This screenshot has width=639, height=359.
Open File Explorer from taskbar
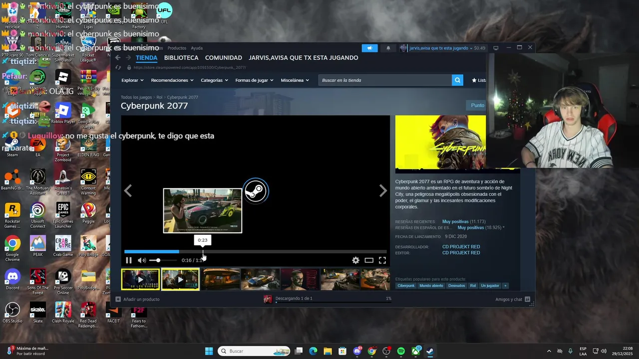327,351
